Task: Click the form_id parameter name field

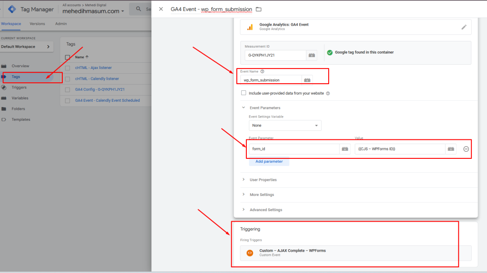Action: coord(294,149)
